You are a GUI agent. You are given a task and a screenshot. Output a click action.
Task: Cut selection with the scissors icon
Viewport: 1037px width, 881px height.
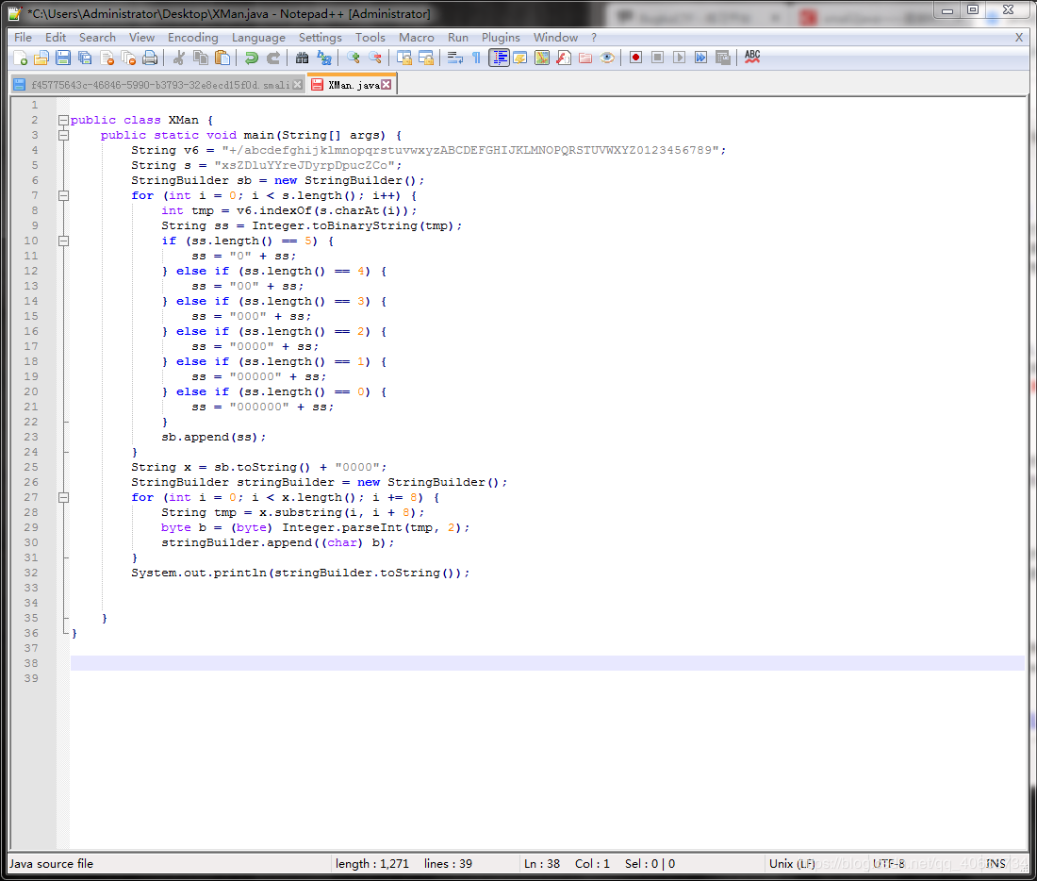(x=178, y=58)
